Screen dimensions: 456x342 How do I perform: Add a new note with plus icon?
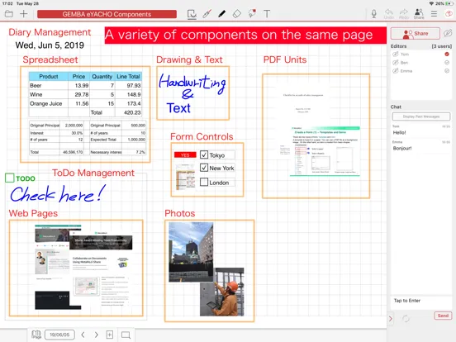(x=24, y=14)
